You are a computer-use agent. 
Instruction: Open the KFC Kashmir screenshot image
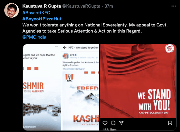point(61,87)
